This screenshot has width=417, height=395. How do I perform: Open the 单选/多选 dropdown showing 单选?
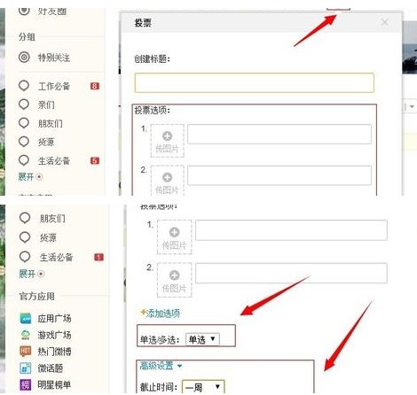pyautogui.click(x=202, y=339)
